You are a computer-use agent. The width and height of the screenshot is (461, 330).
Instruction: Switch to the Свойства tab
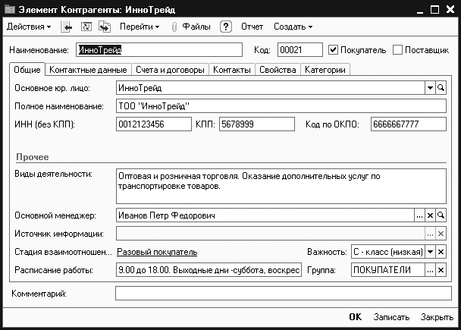(278, 70)
